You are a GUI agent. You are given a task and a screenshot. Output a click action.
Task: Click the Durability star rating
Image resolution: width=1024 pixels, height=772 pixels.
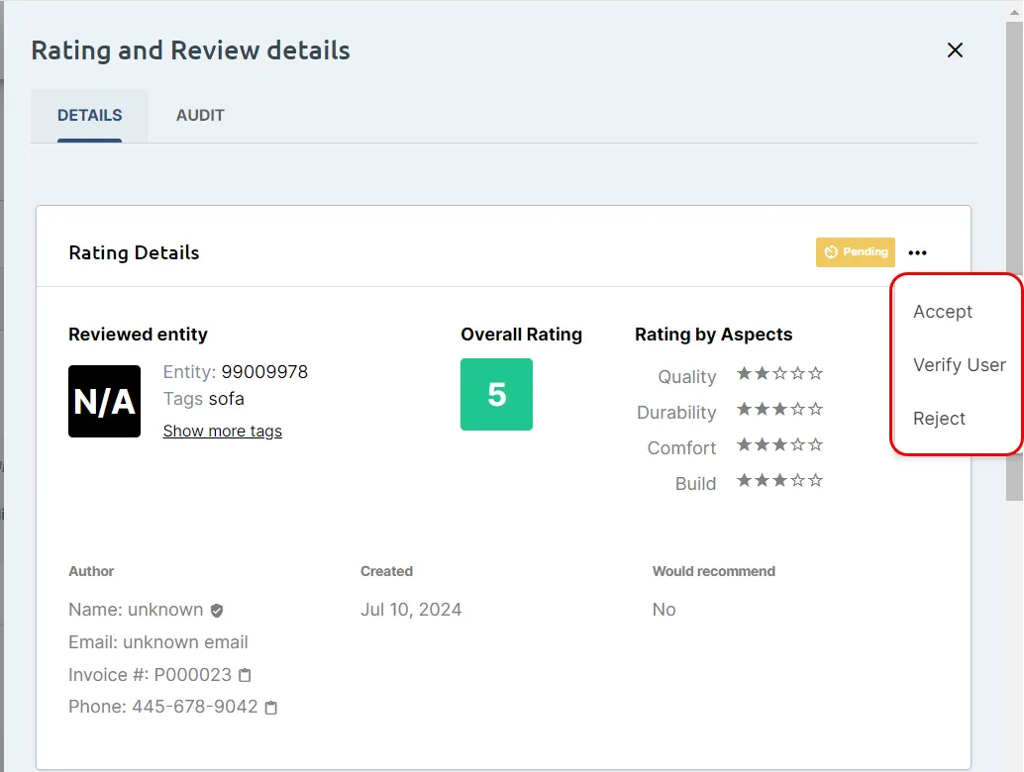click(779, 410)
